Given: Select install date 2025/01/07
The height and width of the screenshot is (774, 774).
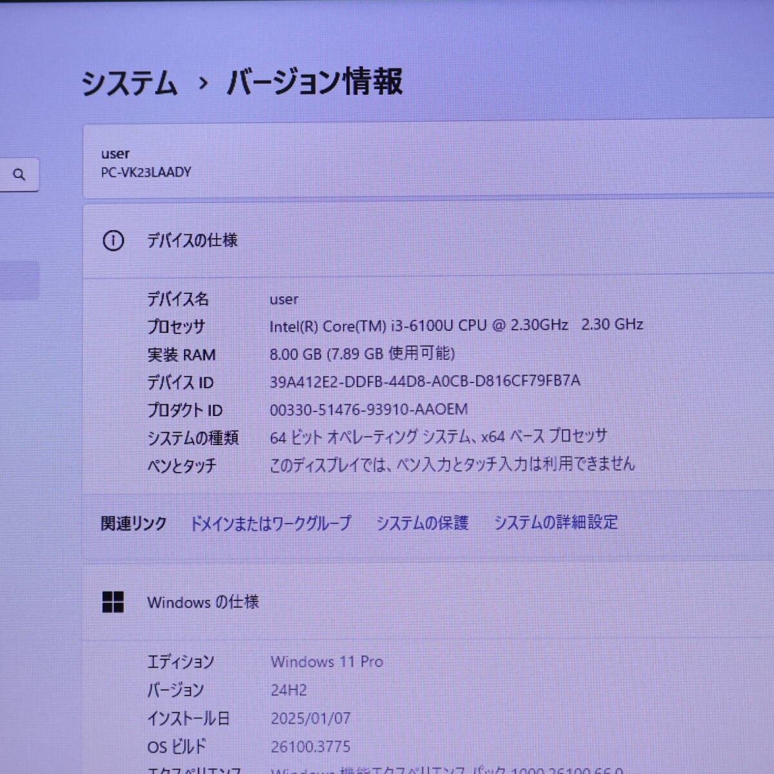Looking at the screenshot, I should pos(311,719).
